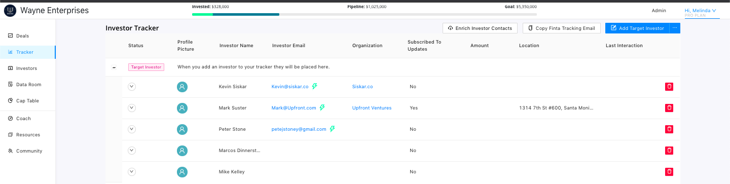The height and width of the screenshot is (184, 730).
Task: Open the Upfront Ventures organization link
Action: point(372,108)
